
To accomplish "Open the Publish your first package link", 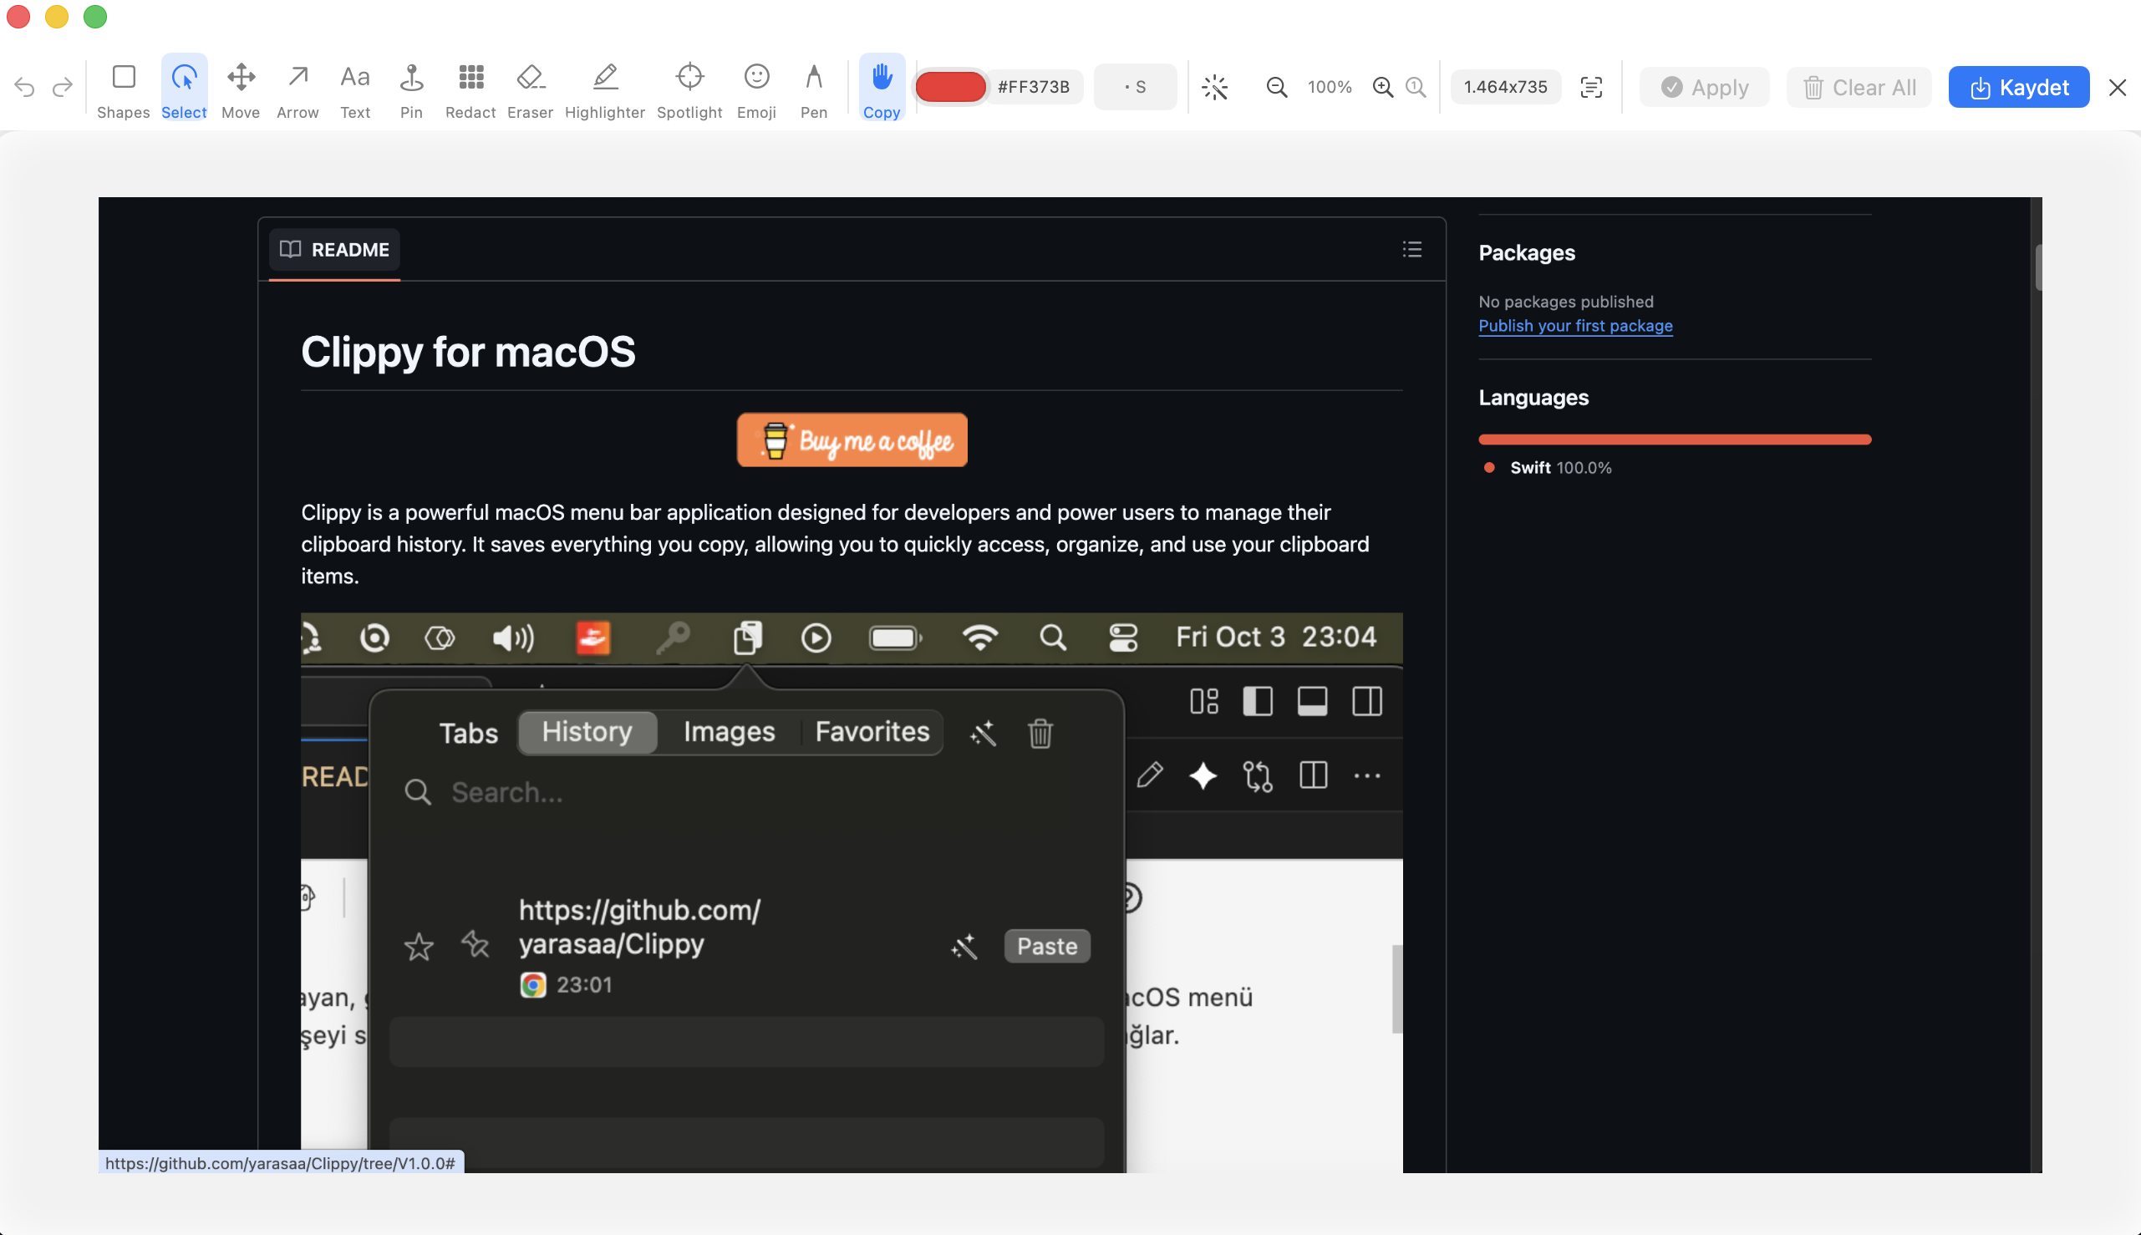I will tap(1574, 326).
